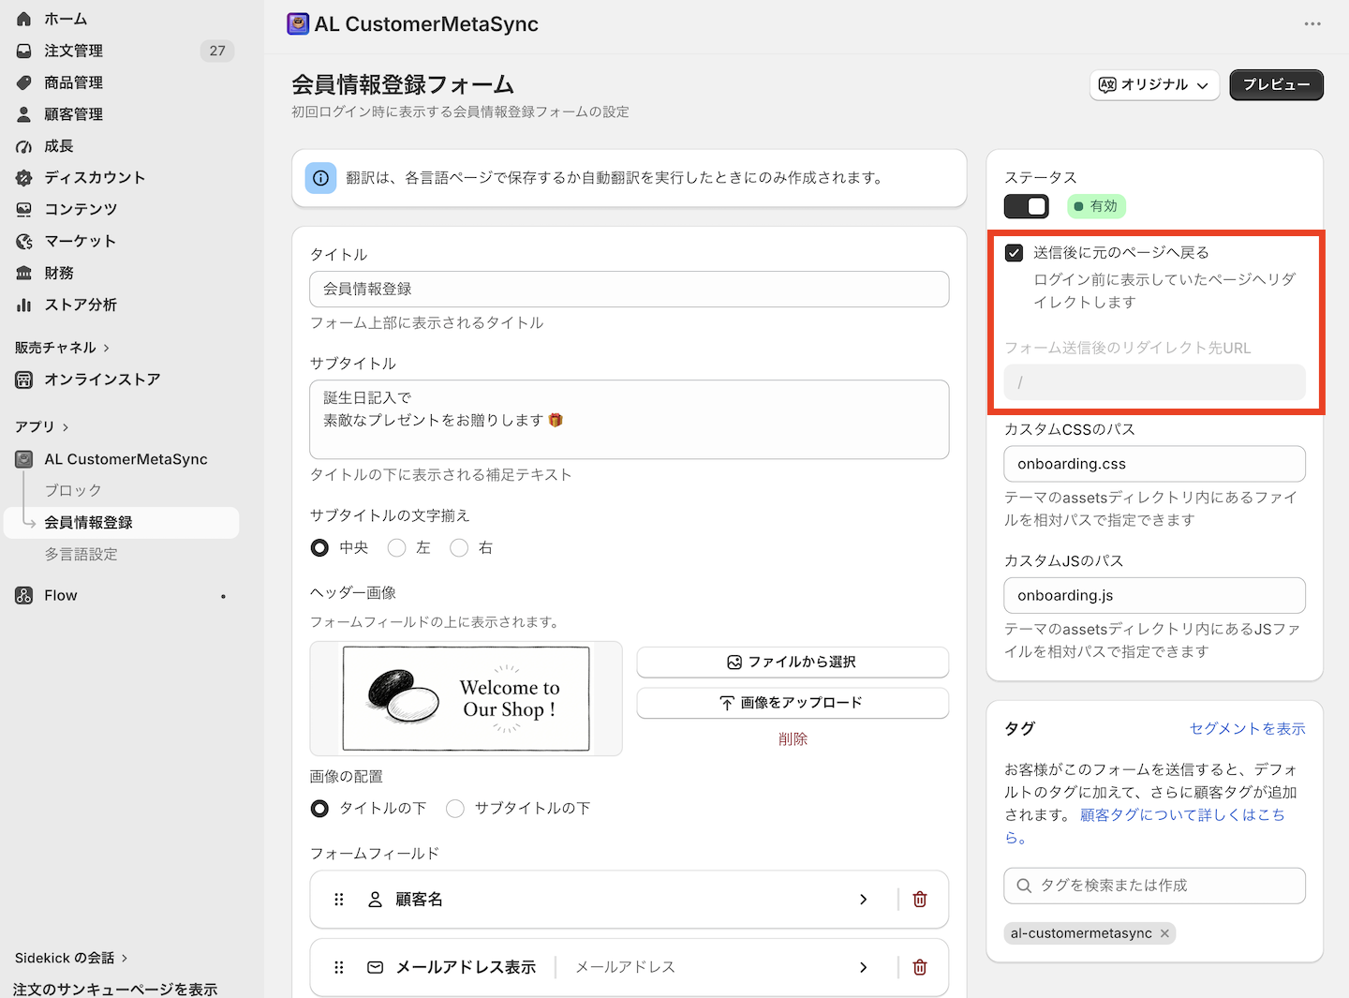Image resolution: width=1349 pixels, height=998 pixels.
Task: Delete the 顧客名 field with trash icon
Action: coord(920,900)
